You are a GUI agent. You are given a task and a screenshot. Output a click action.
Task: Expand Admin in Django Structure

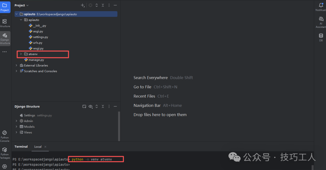point(16,121)
